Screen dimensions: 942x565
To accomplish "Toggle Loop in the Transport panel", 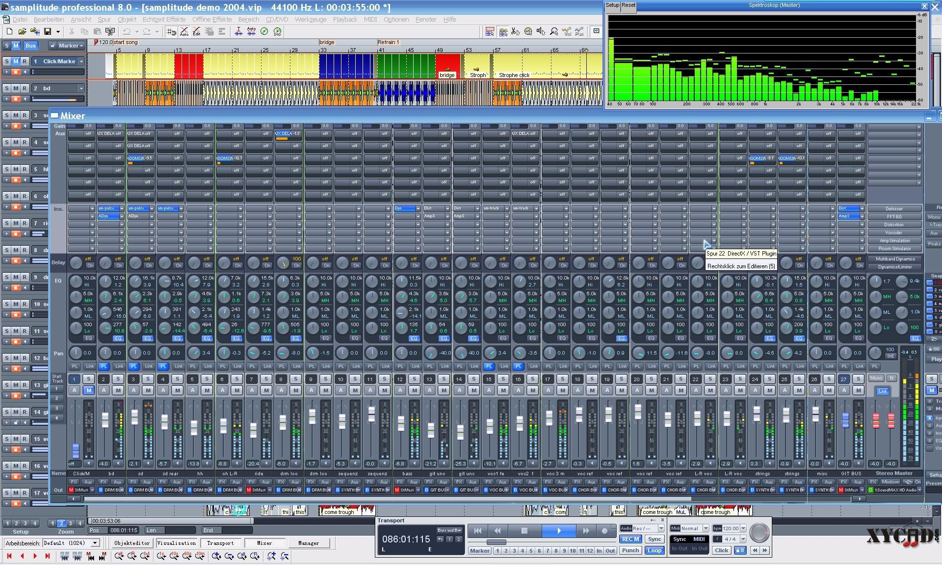I will 654,550.
